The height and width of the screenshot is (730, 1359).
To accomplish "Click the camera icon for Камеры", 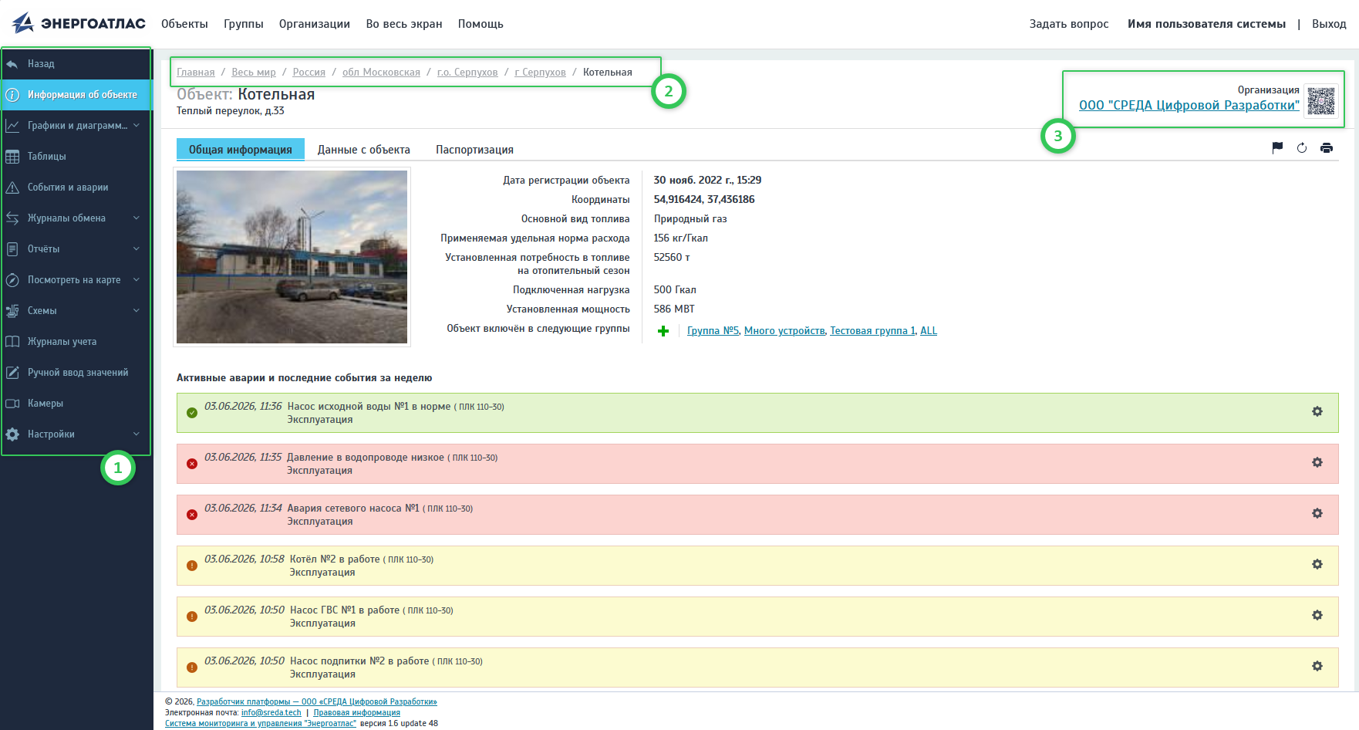I will point(12,404).
